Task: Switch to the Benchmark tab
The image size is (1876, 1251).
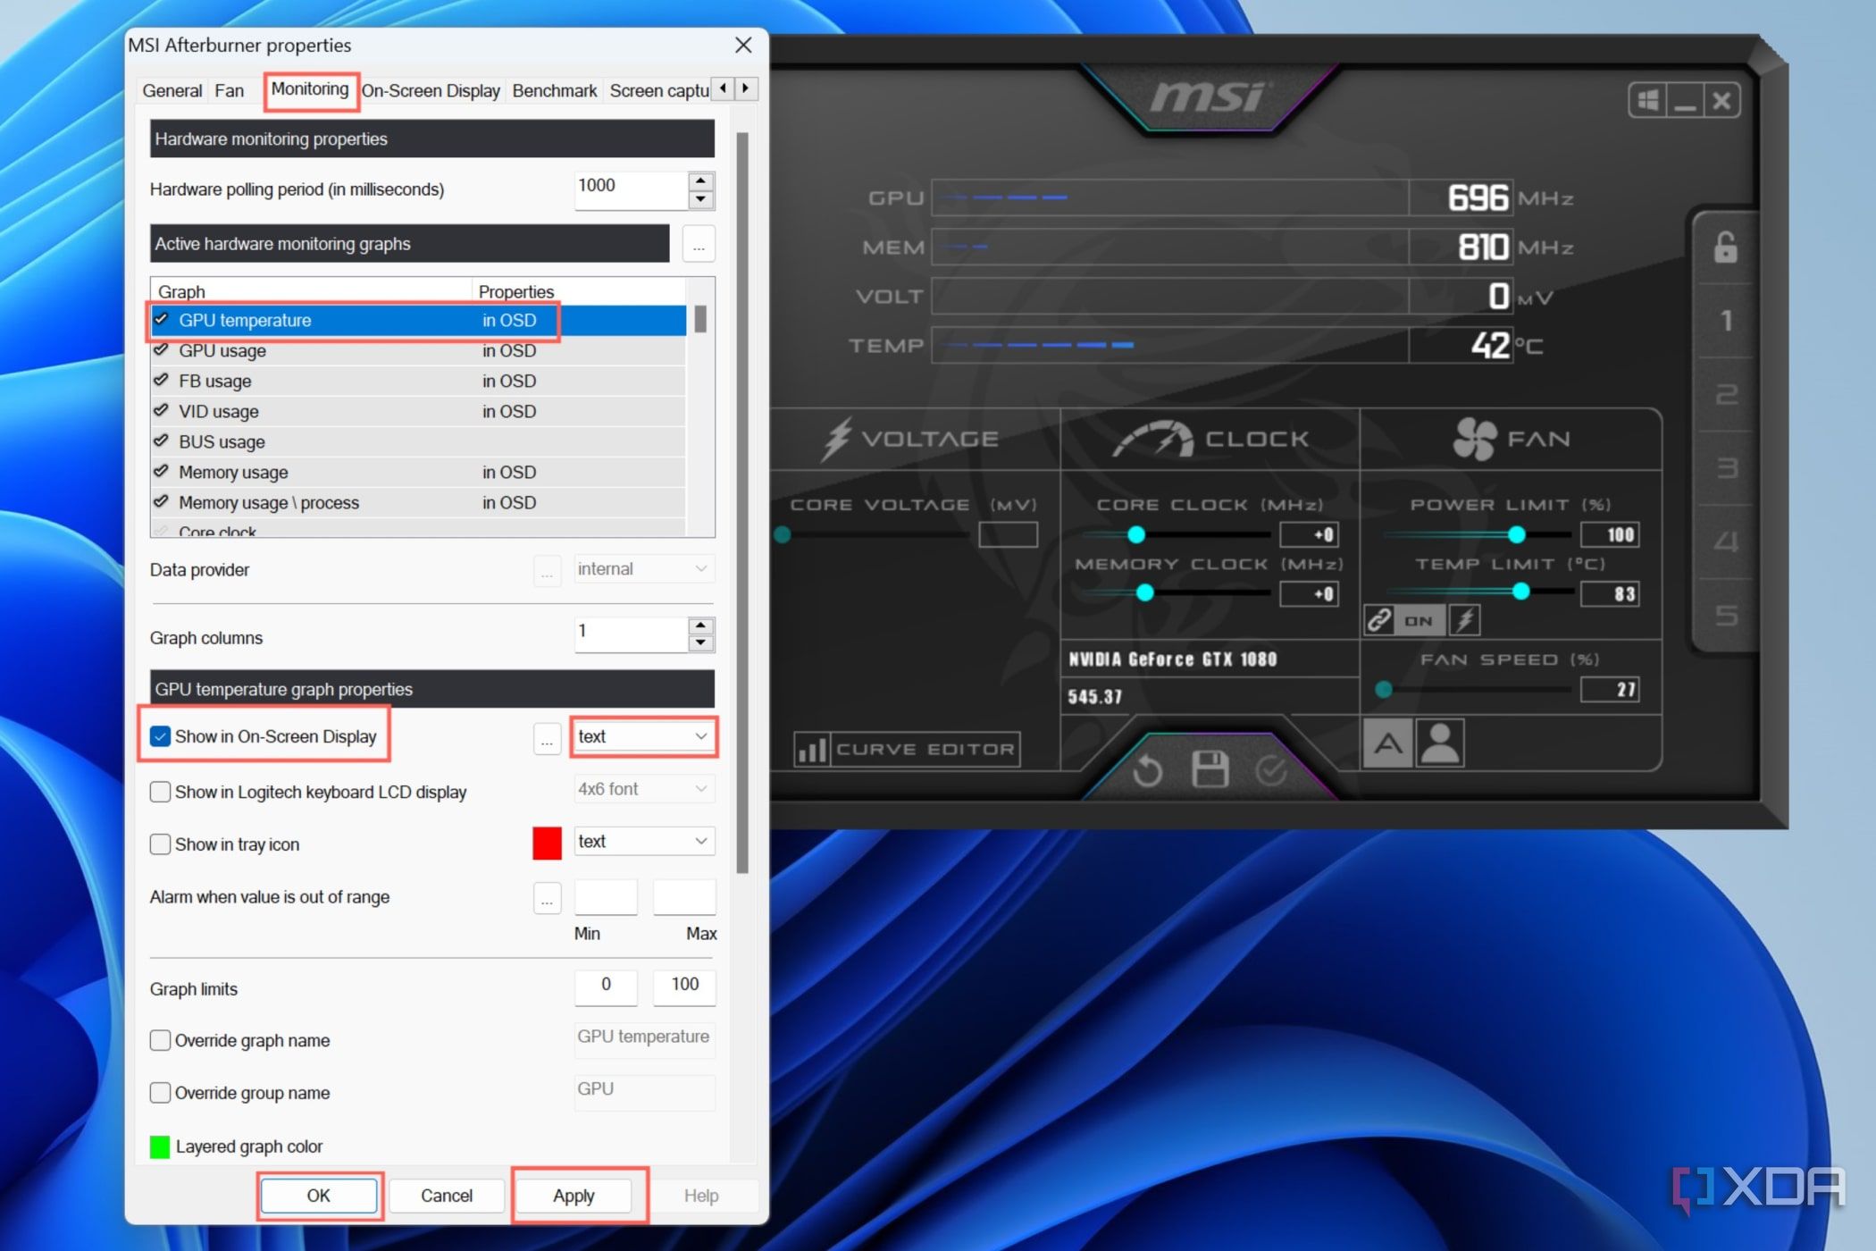Action: click(x=554, y=91)
